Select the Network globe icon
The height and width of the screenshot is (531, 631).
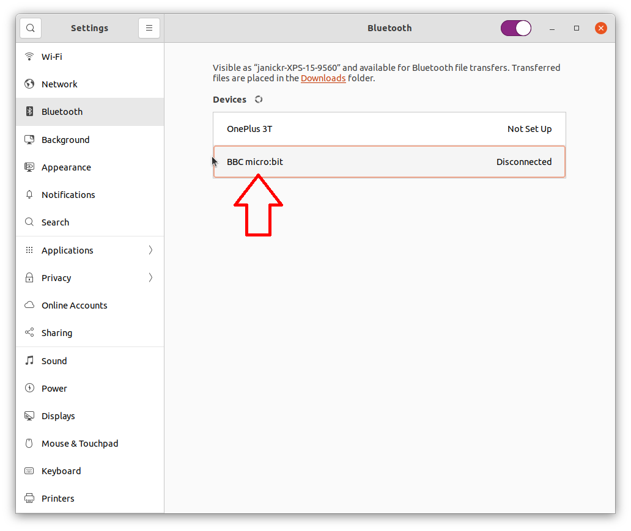(x=29, y=84)
